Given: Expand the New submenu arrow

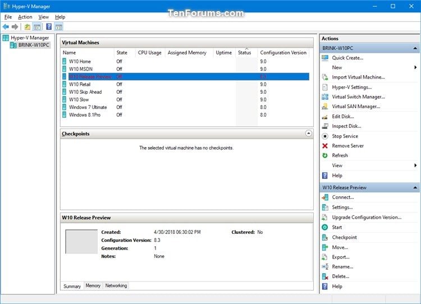Looking at the screenshot, I should tap(415, 67).
